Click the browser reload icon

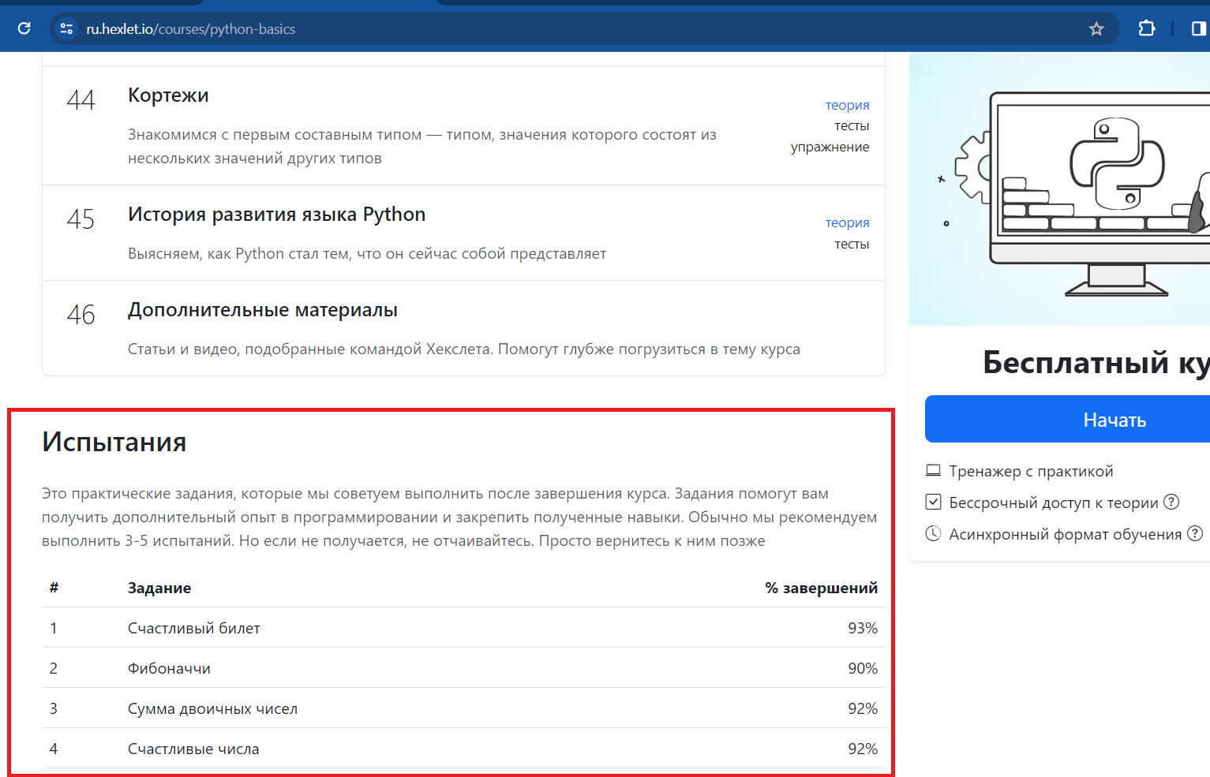tap(24, 29)
